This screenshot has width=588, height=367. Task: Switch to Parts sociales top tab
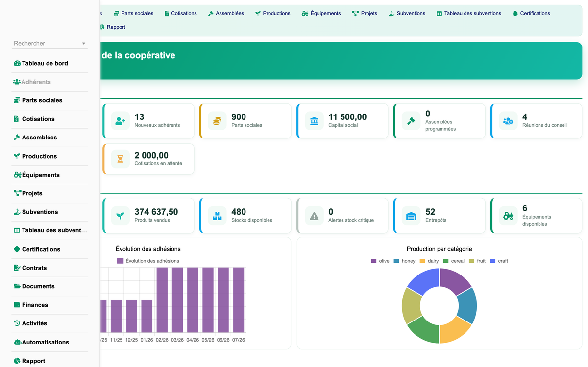coord(133,13)
